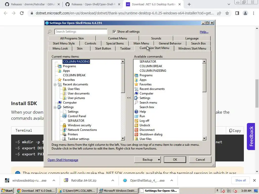
Task: Open Sounds tab
Action: click(156, 38)
